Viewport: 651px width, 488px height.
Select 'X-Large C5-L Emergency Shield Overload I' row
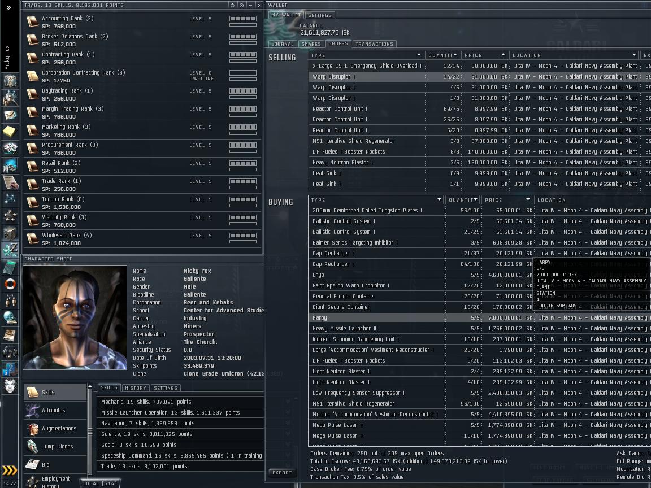point(480,66)
